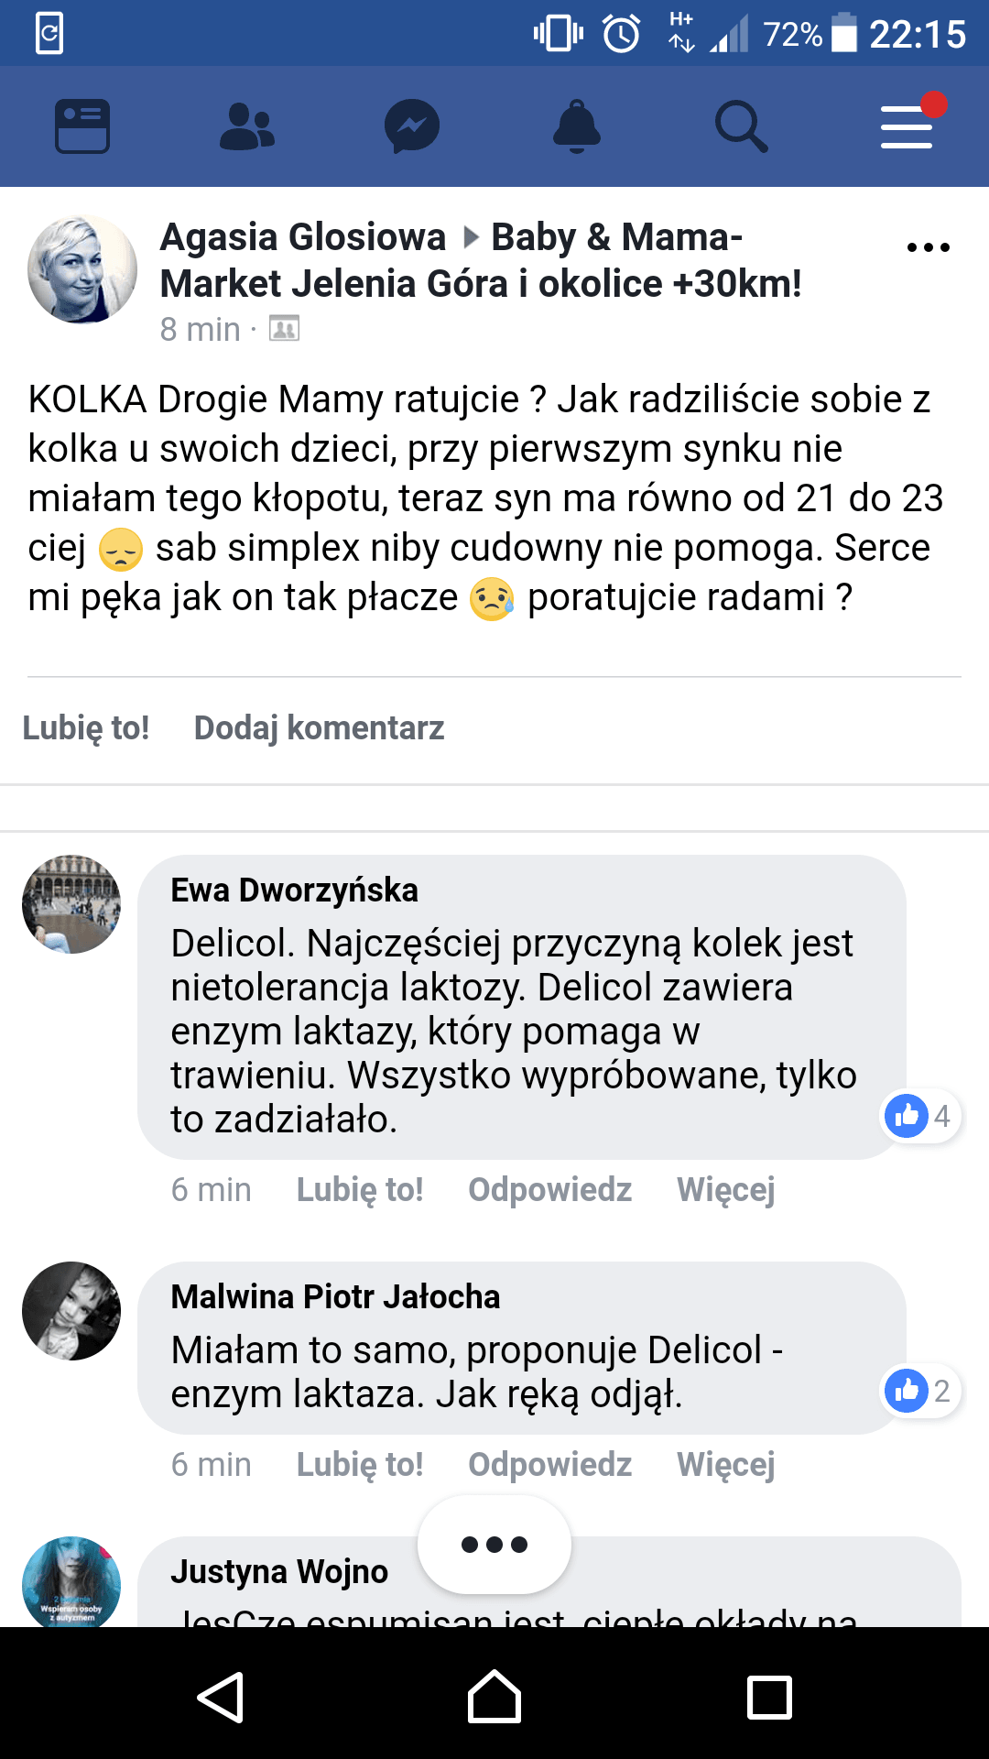Tap the Android back navigation button

tap(221, 1698)
